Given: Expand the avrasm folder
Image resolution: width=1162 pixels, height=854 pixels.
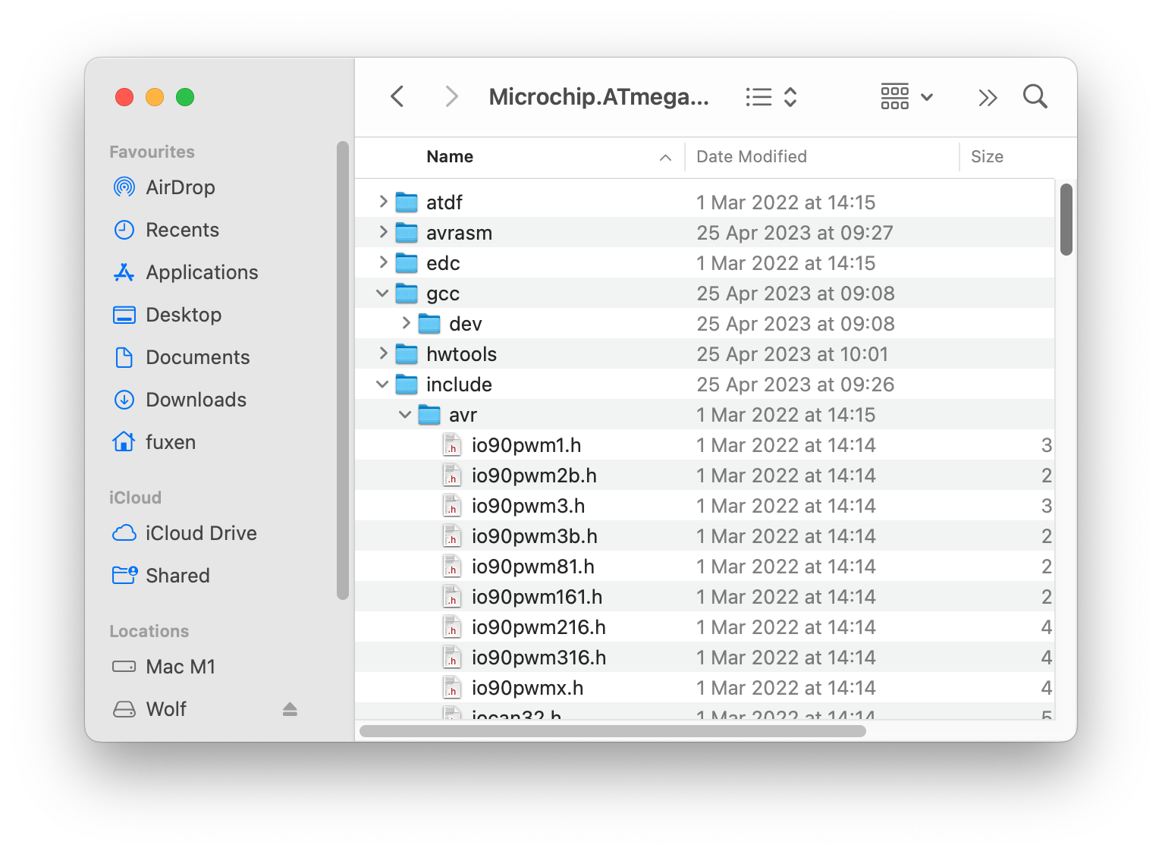Looking at the screenshot, I should pos(383,232).
